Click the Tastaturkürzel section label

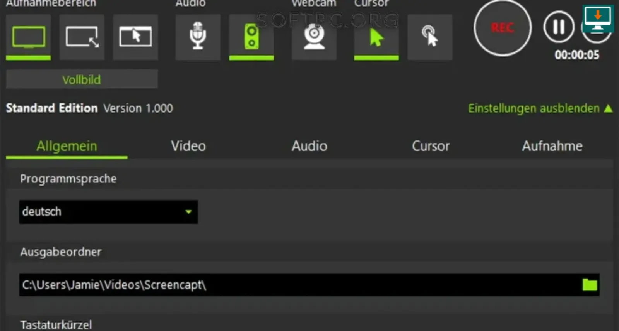[x=56, y=325]
